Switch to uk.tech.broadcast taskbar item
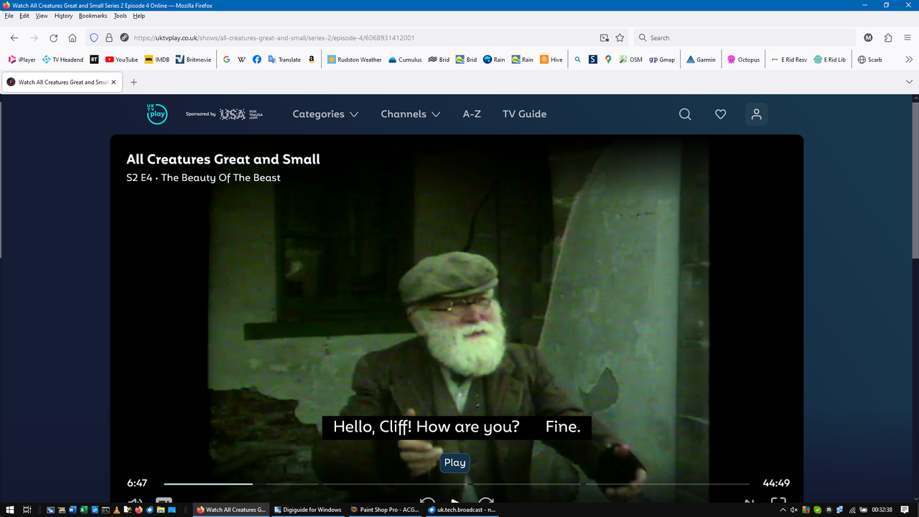The height and width of the screenshot is (517, 919). click(462, 510)
